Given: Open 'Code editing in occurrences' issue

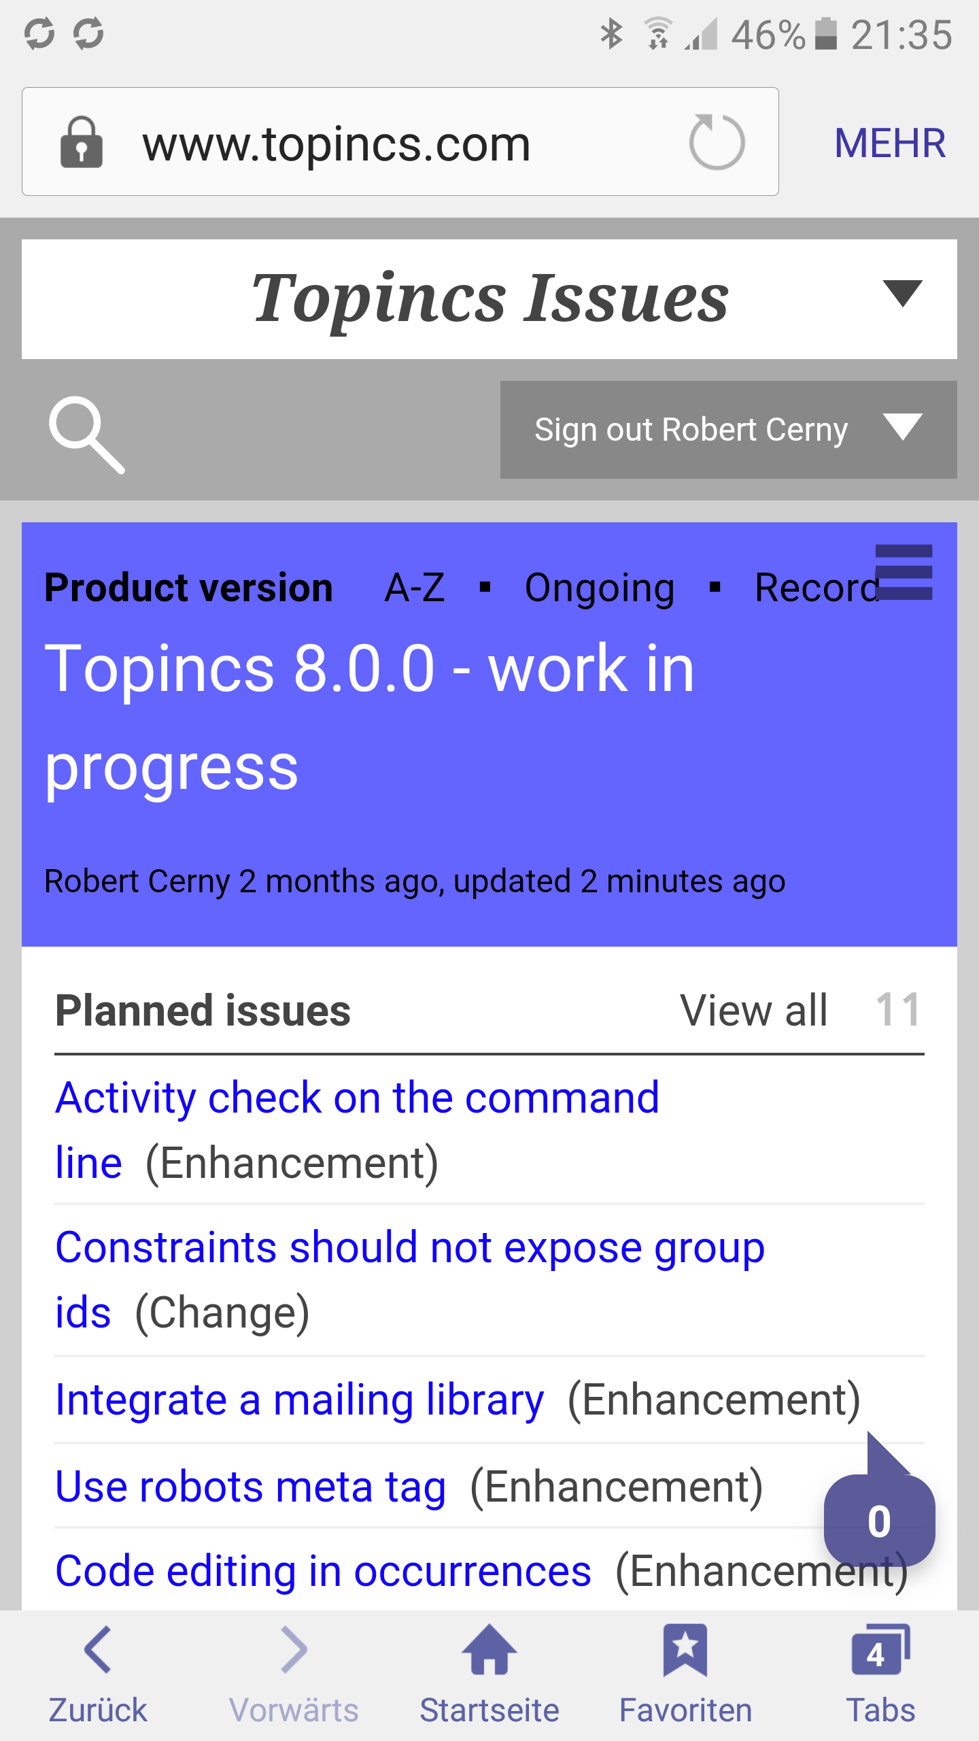Looking at the screenshot, I should [324, 1571].
